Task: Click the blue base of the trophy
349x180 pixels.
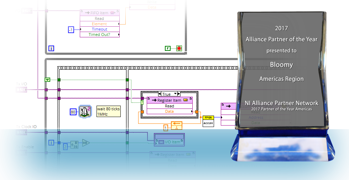Action: (282, 145)
